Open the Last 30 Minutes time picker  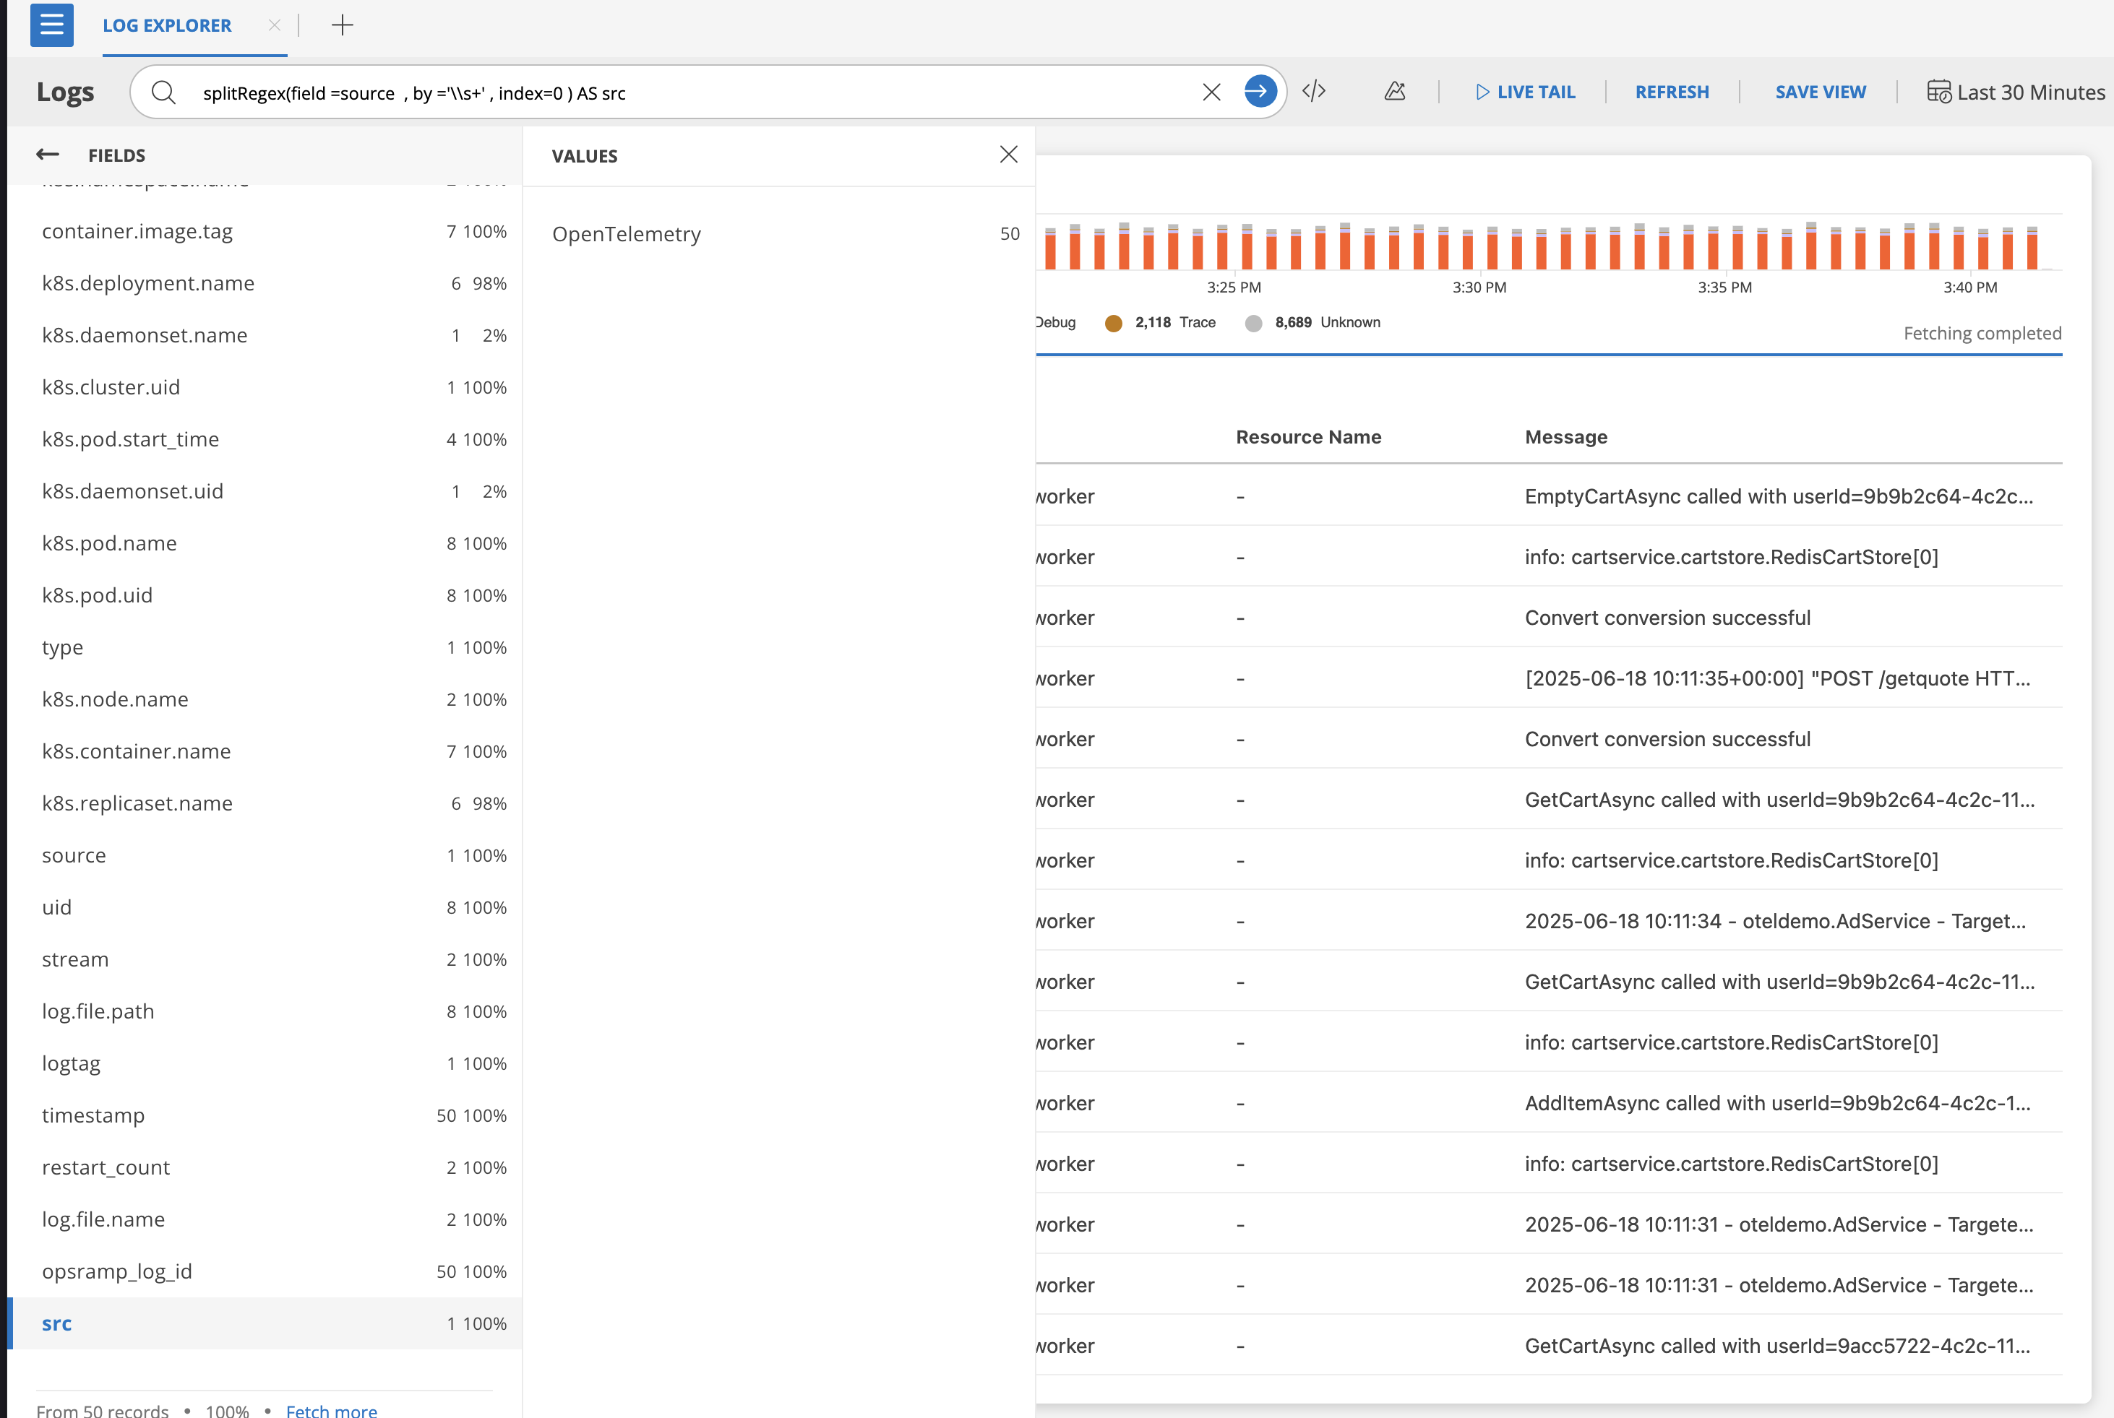[2016, 92]
